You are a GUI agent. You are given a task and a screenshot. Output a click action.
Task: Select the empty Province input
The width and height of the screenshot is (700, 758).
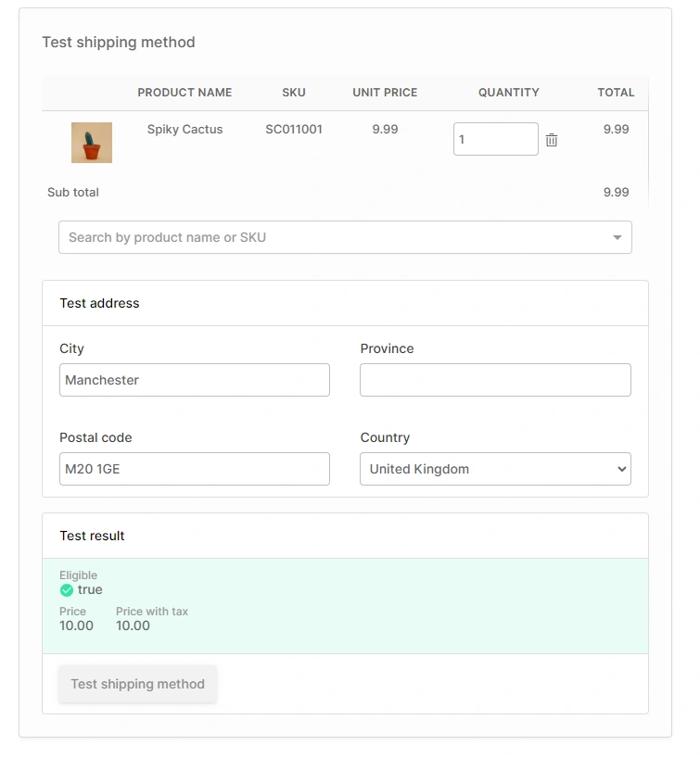[x=494, y=380]
